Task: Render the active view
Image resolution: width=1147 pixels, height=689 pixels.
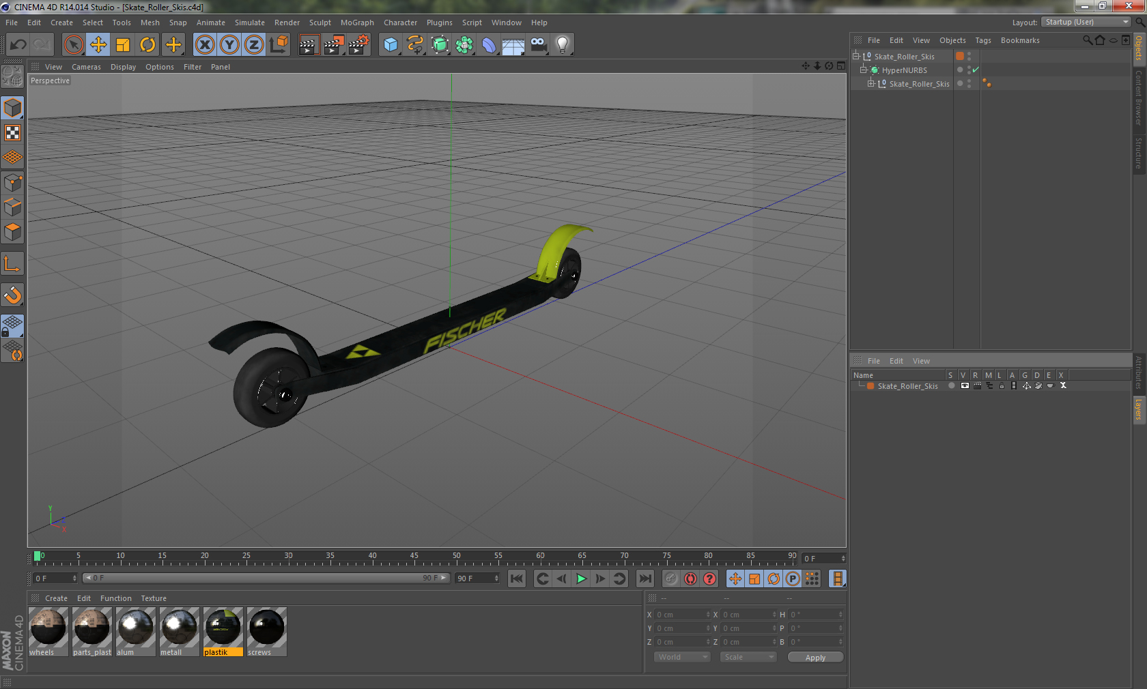Action: [x=309, y=45]
